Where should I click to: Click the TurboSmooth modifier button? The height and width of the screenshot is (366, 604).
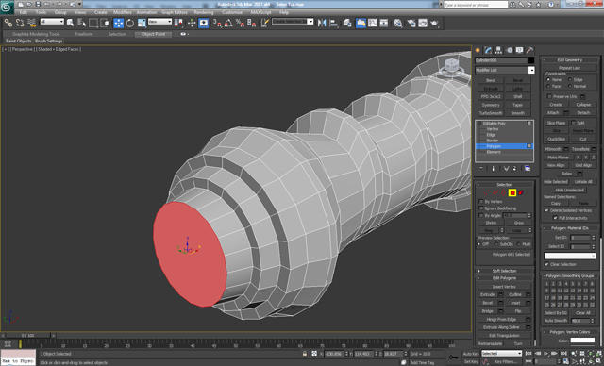click(491, 113)
